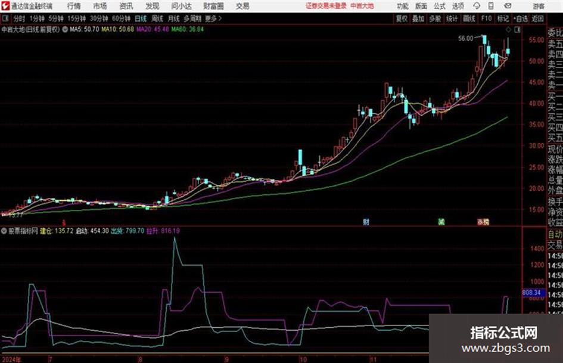Switch to the 60分钟 period tab
This screenshot has width=563, height=363.
click(122, 18)
